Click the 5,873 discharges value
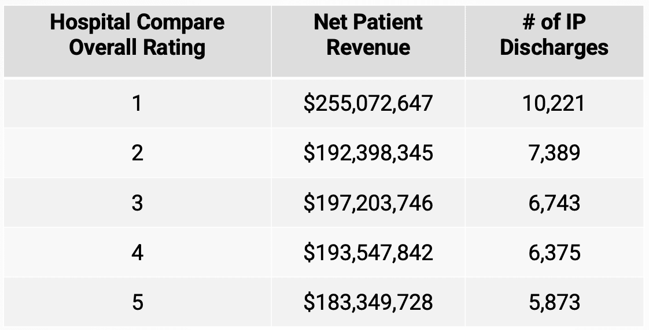Viewport: 649px width, 330px height. [x=554, y=302]
